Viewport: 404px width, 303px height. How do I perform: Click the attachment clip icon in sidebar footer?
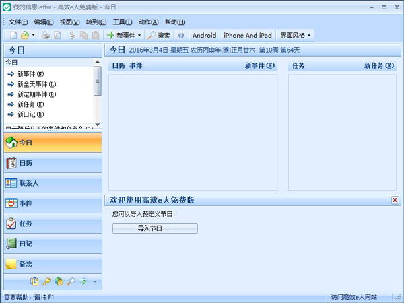(35, 281)
